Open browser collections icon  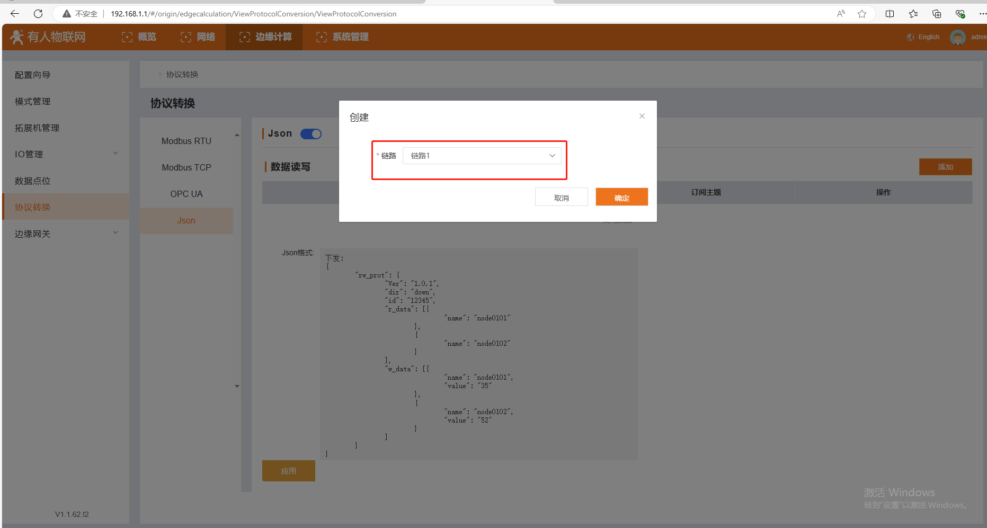[937, 14]
